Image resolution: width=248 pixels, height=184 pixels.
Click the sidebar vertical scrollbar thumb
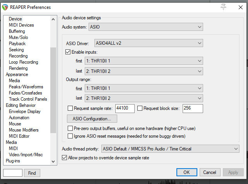point(53,90)
